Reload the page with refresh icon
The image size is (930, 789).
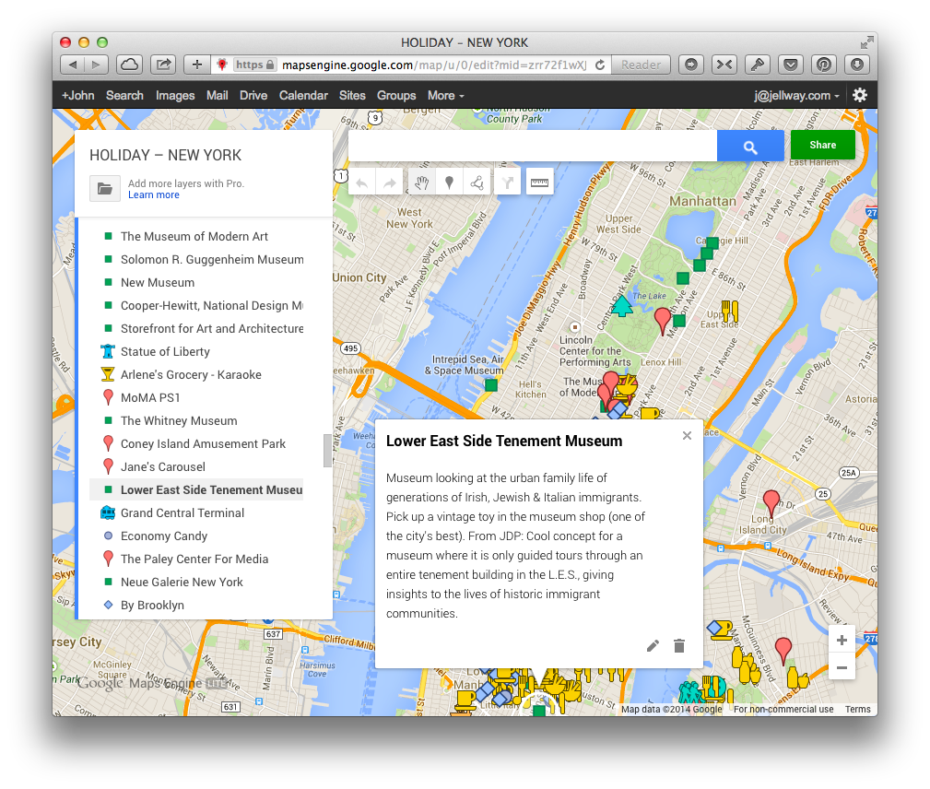(x=600, y=65)
